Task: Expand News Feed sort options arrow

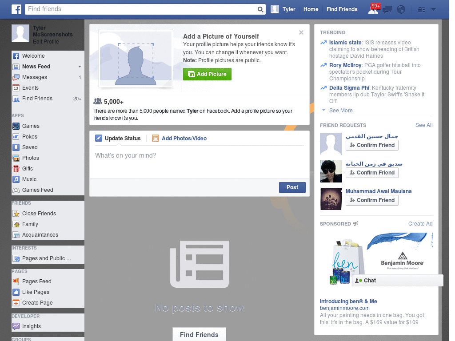Action: 80,67
